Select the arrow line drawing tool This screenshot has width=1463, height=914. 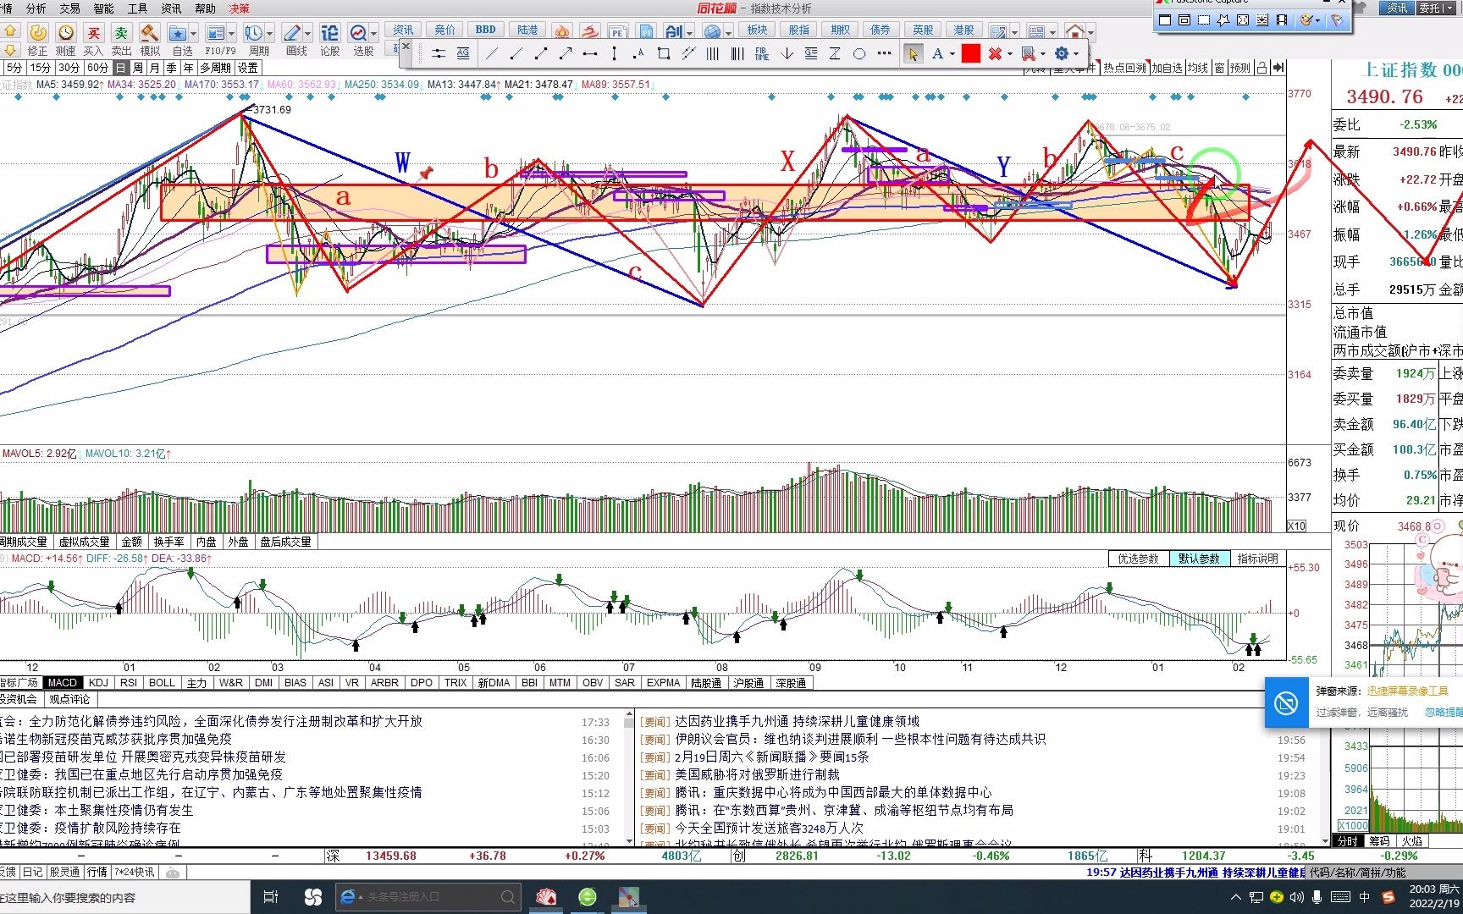(566, 53)
